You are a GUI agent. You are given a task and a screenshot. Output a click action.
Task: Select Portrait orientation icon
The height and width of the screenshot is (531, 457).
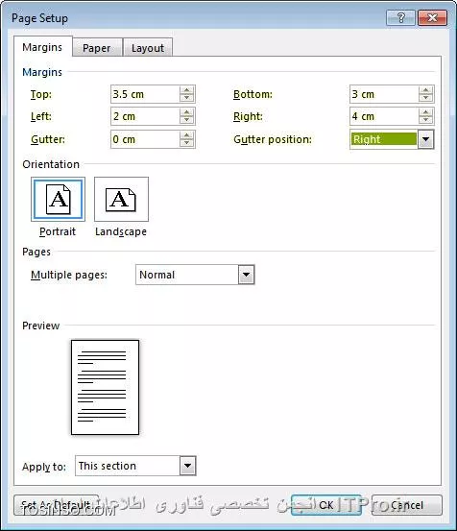58,199
